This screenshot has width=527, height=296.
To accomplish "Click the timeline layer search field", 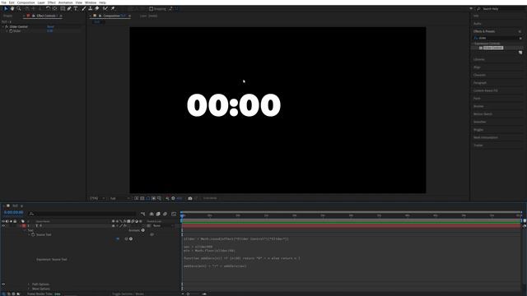I will click(x=82, y=214).
